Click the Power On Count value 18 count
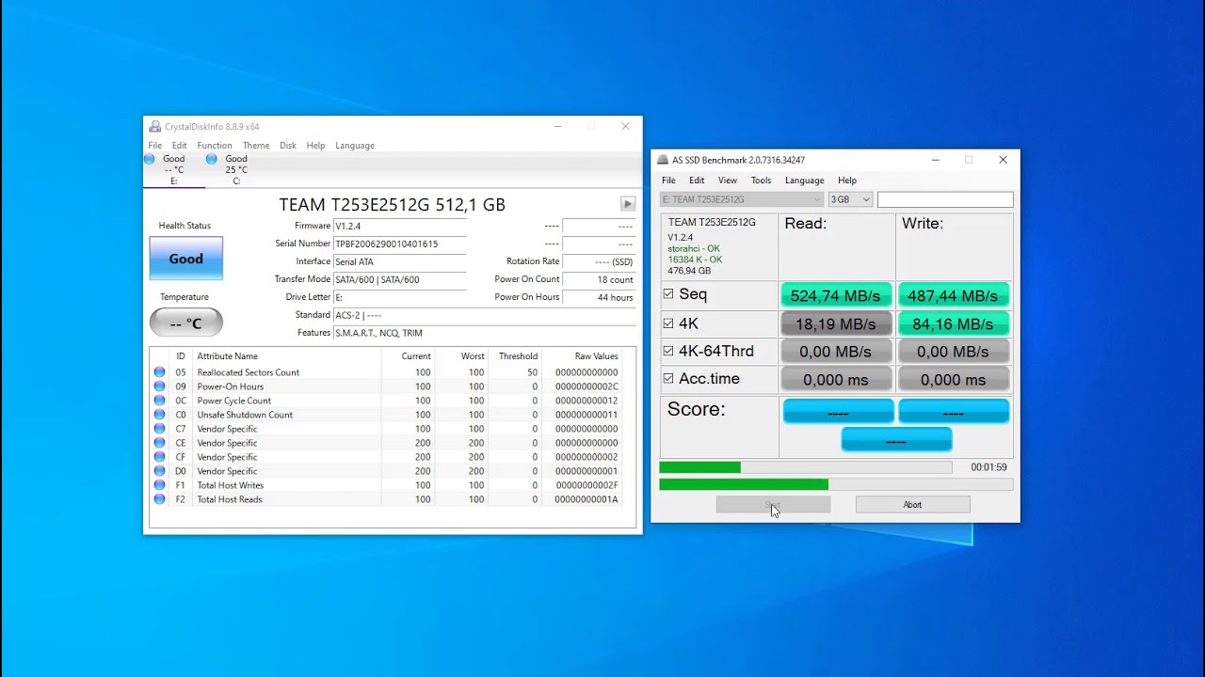 [x=599, y=279]
